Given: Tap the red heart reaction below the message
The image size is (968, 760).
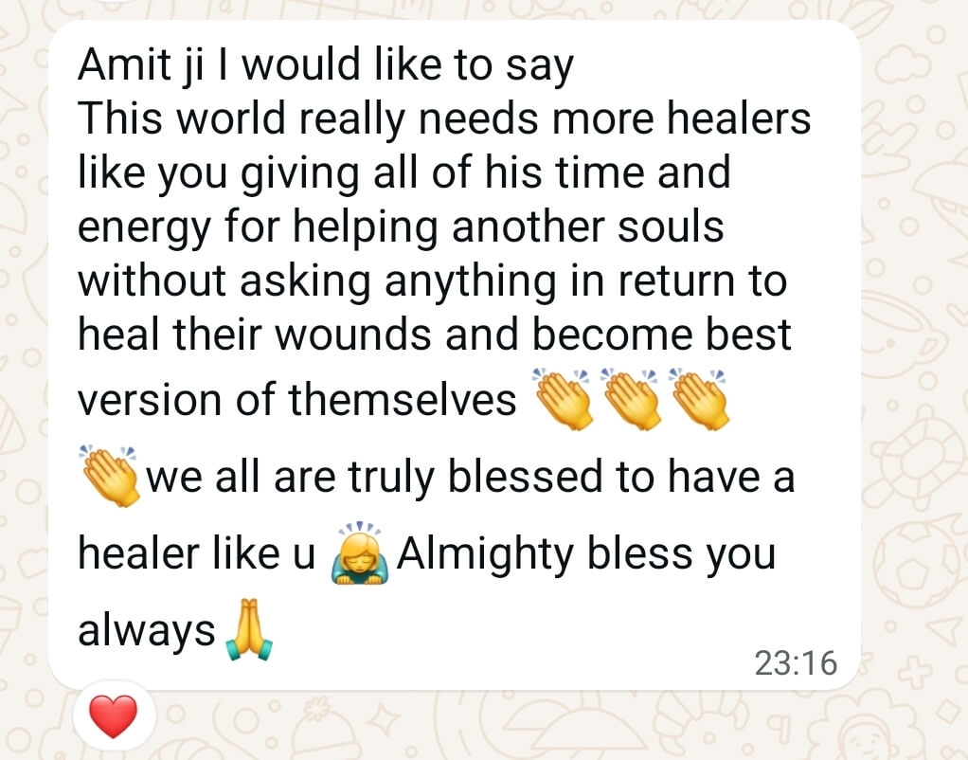Looking at the screenshot, I should coord(114,716).
